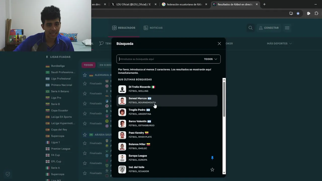Viewport: 322px width, 181px height.
Task: Select Barco Valentin from recent searches
Action: pos(167,123)
